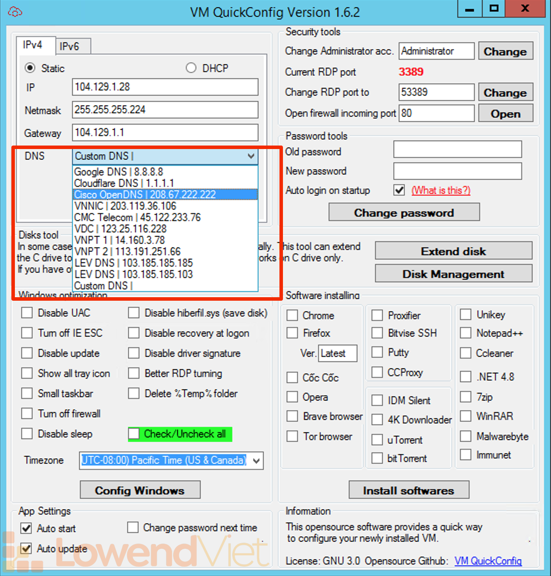
Task: Expand the Timezone dropdown
Action: tap(257, 461)
